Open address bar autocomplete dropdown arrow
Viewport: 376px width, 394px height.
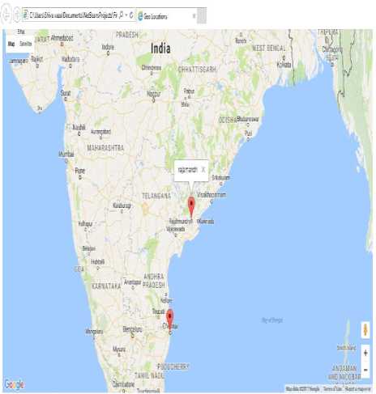(126, 15)
